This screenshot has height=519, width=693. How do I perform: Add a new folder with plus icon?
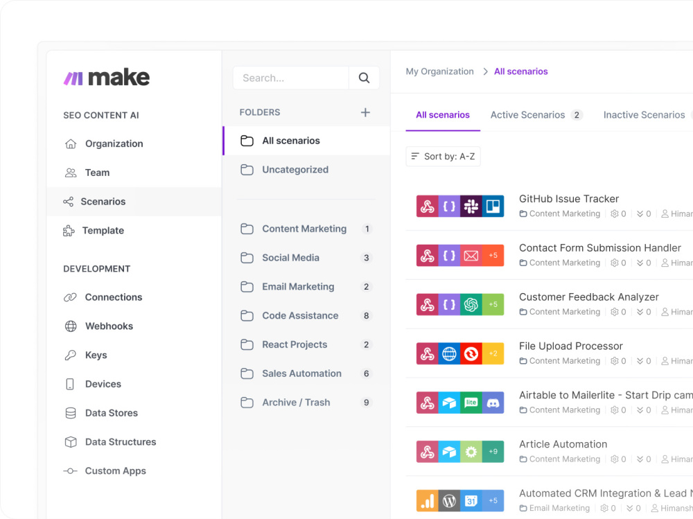(x=365, y=112)
